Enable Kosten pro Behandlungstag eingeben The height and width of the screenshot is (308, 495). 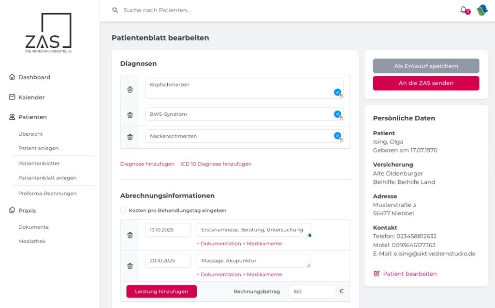(123, 210)
